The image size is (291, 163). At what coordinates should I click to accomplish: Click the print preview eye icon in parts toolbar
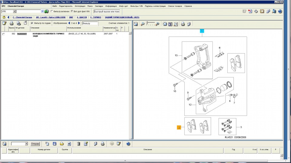coord(18,23)
